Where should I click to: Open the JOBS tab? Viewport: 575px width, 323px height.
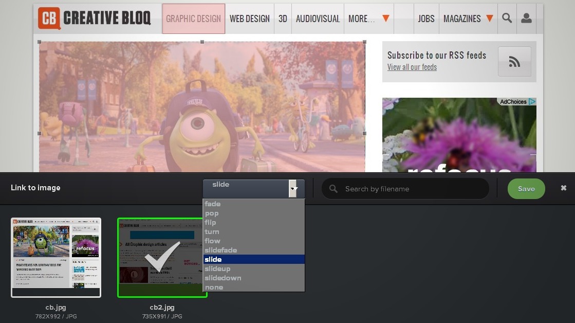(x=426, y=19)
